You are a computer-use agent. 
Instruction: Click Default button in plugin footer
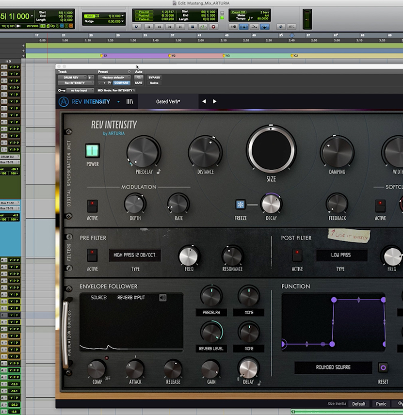358,404
